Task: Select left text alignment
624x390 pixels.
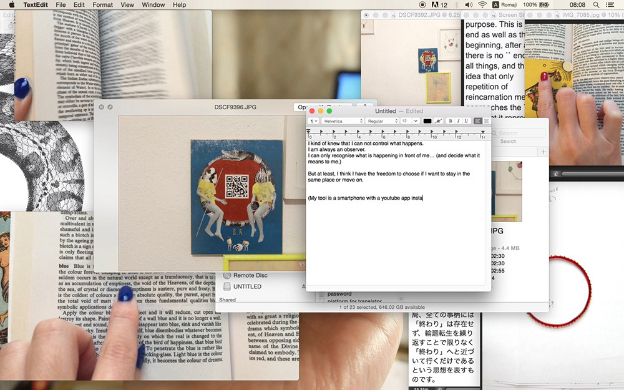Action: coord(478,121)
